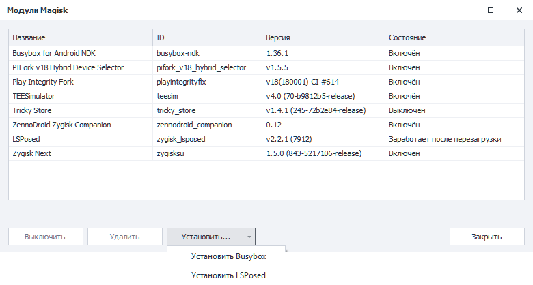533x285 pixels.
Task: Choose Установить LSPosed from the menu
Action: (228, 275)
